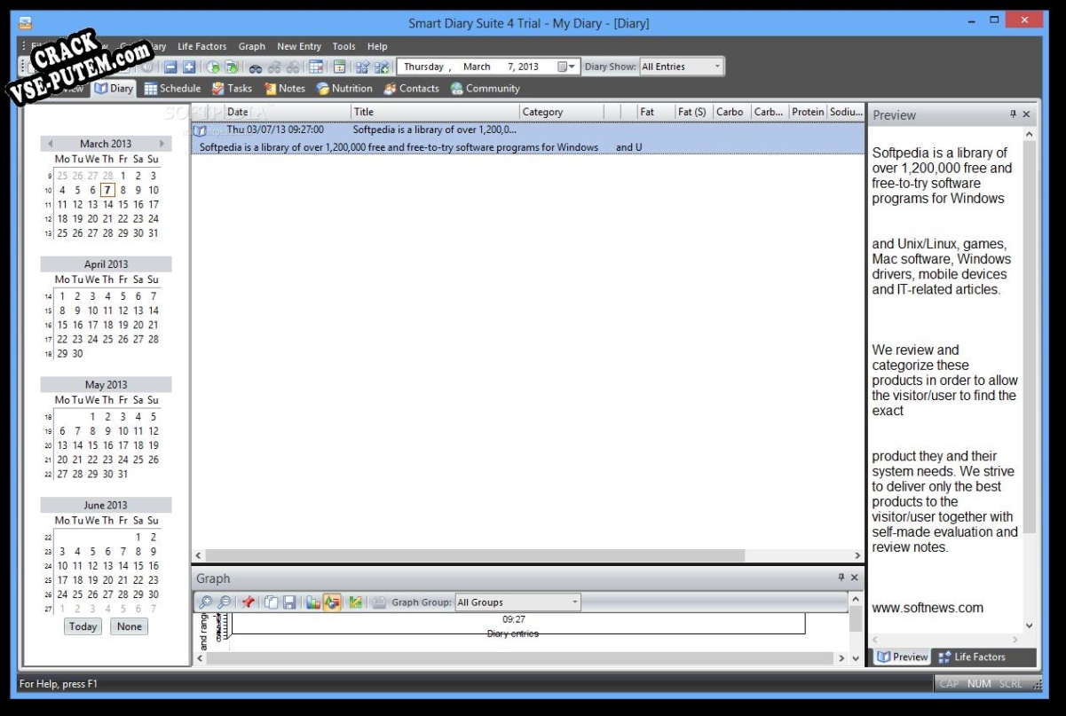Click scroll-down arrow of Graph vertical scrollbar
This screenshot has height=716, width=1066.
click(856, 658)
